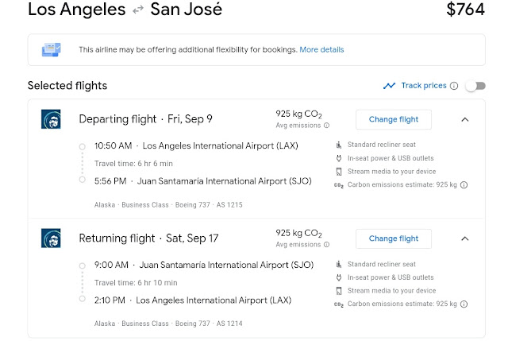Click the round-trip arrows between cities
The width and height of the screenshot is (508, 341).
140,11
